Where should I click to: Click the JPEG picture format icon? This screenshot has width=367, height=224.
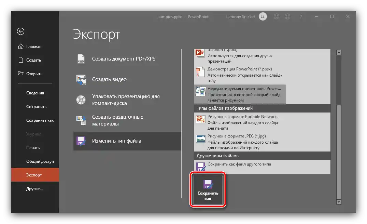[x=201, y=139]
